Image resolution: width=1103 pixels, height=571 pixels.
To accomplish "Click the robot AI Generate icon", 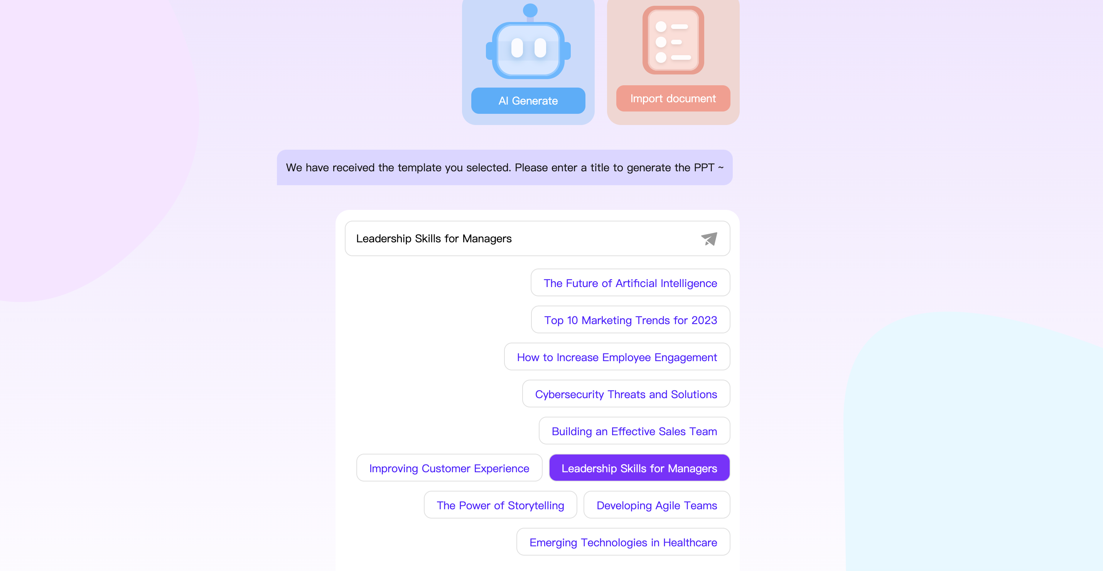I will 528,42.
